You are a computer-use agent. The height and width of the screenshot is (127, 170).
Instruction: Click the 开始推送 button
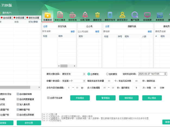click(x=80, y=98)
